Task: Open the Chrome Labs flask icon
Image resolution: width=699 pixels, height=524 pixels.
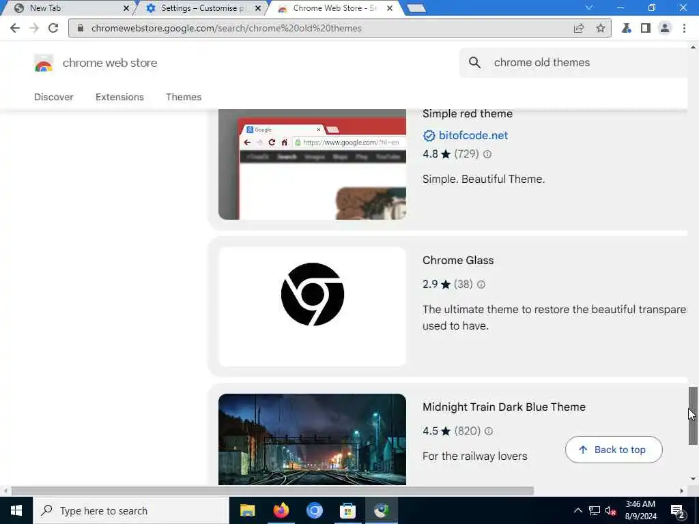Action: pos(627,28)
